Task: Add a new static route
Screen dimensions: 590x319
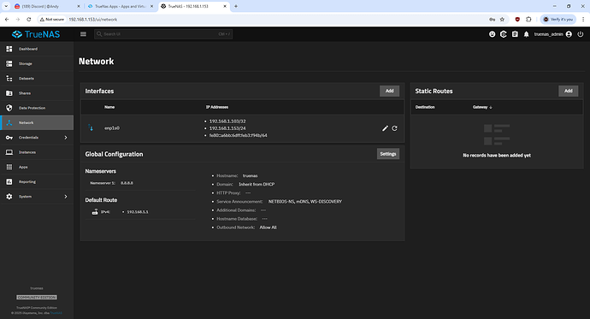Action: (568, 91)
